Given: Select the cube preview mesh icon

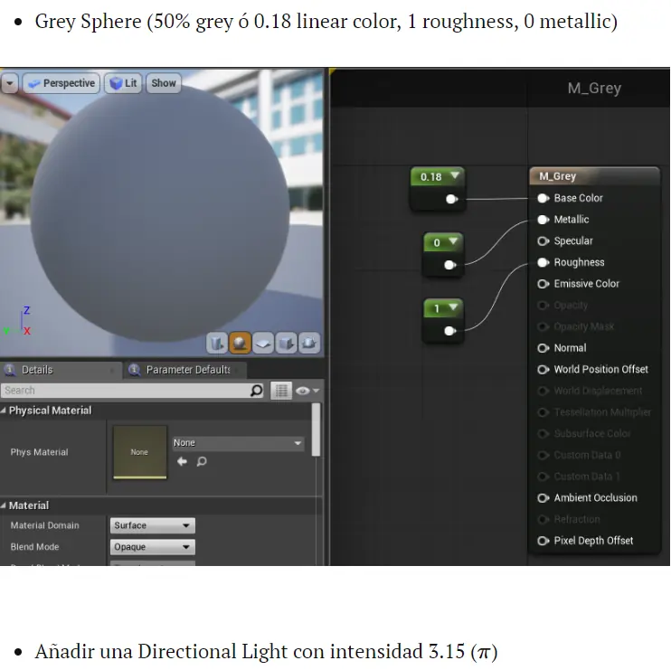Looking at the screenshot, I should pos(286,343).
